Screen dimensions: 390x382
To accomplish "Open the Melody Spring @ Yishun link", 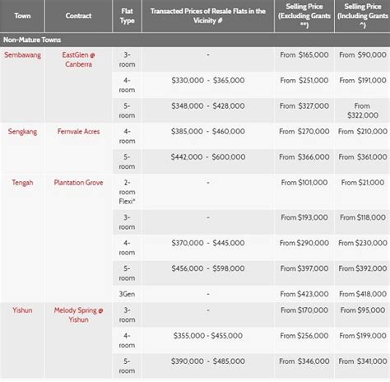I will (78, 315).
